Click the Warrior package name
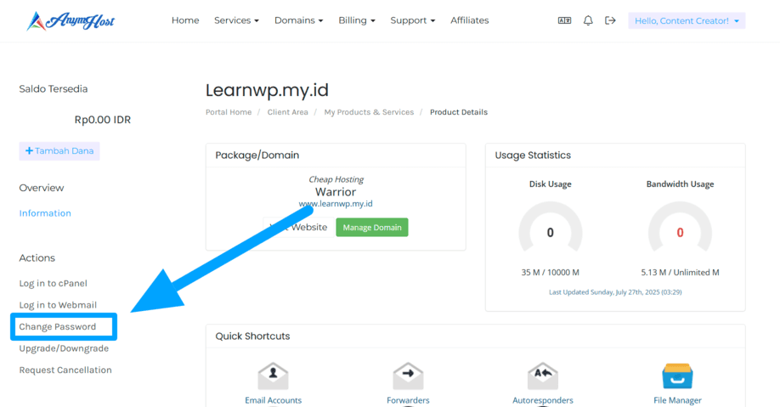This screenshot has height=407, width=780. [336, 192]
